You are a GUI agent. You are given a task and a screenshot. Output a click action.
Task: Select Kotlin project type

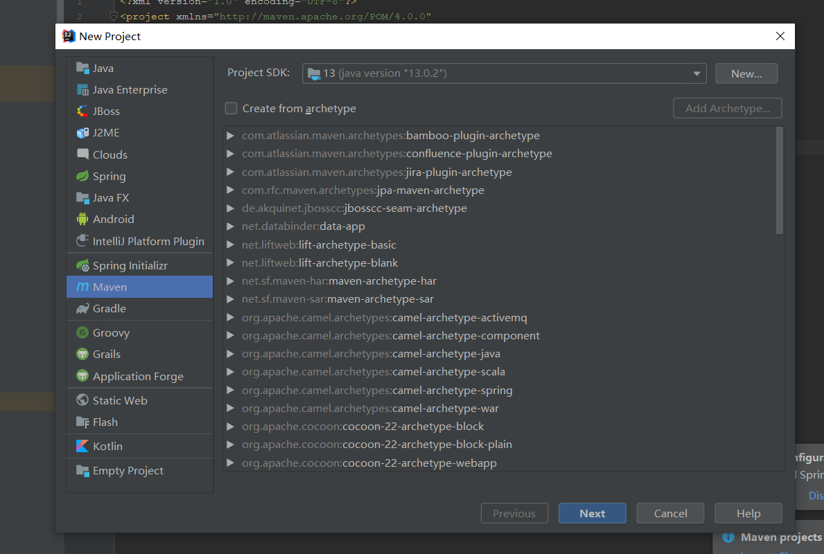140,447
